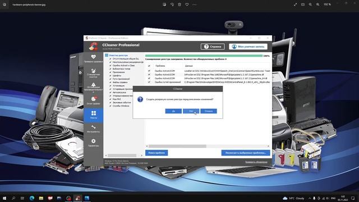The height and width of the screenshot is (202, 359).
Task: Click the Проблема column header
Action: pos(160,66)
